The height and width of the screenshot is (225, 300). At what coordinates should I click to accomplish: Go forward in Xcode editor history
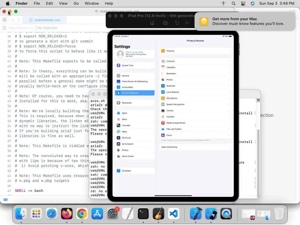[18, 20]
